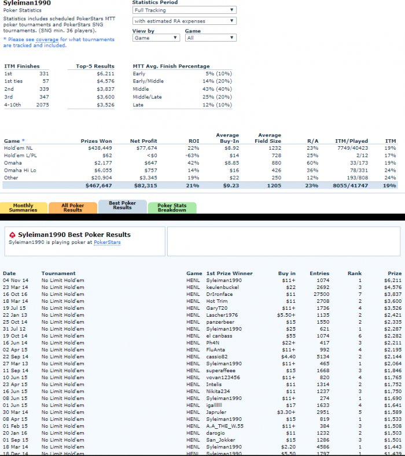Image resolution: width=405 pixels, height=456 pixels.
Task: Open the Full Tracking statistics period dropdown
Action: tap(184, 10)
